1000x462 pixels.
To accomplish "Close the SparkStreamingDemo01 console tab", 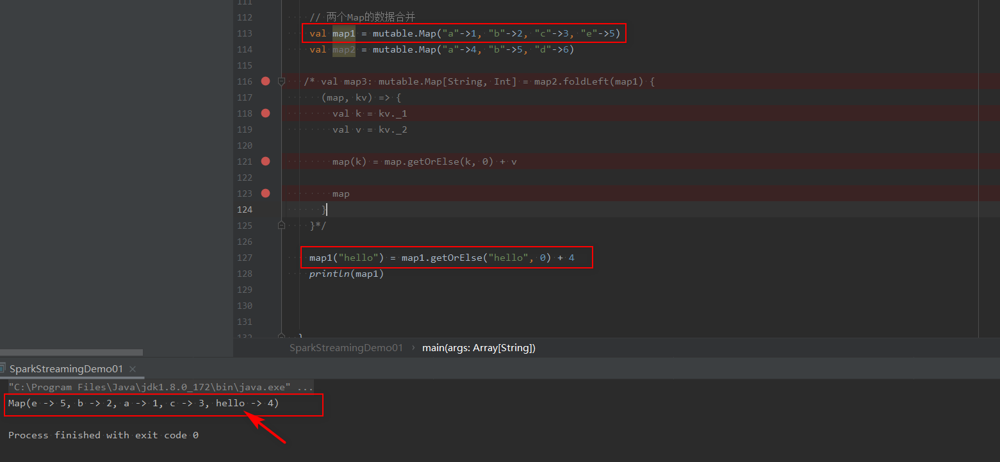I will tap(132, 369).
